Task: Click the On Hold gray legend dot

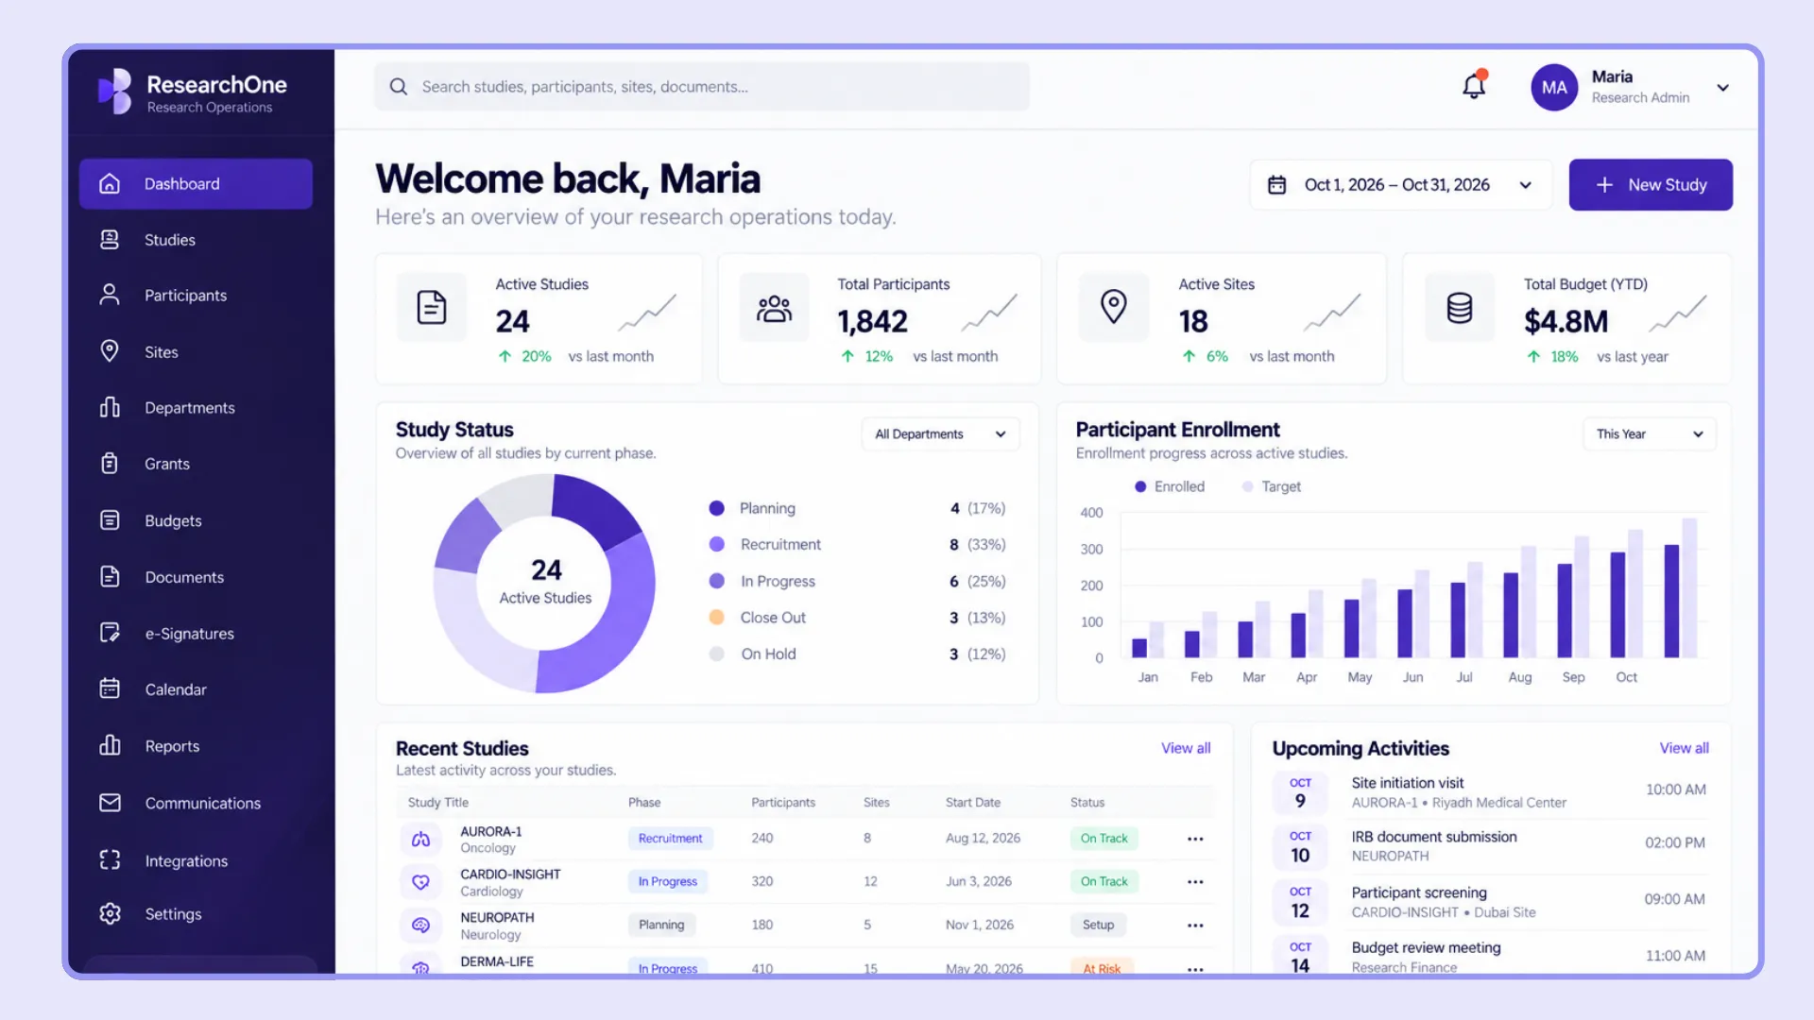Action: pos(717,654)
